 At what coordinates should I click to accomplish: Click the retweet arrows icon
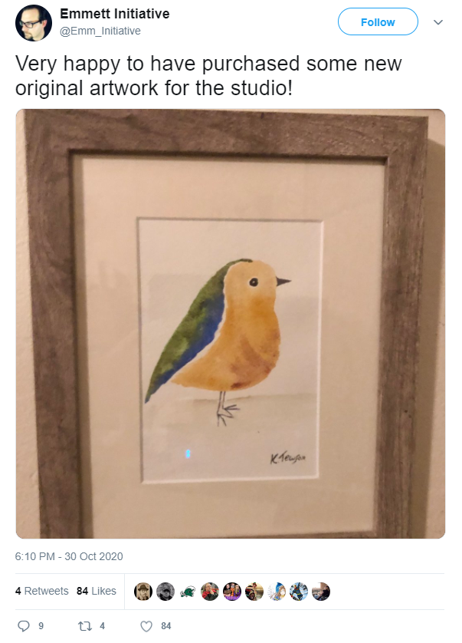pyautogui.click(x=85, y=626)
